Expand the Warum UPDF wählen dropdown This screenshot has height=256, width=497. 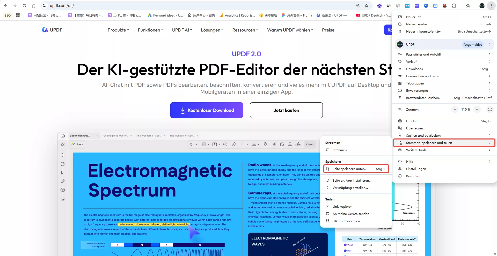(290, 30)
